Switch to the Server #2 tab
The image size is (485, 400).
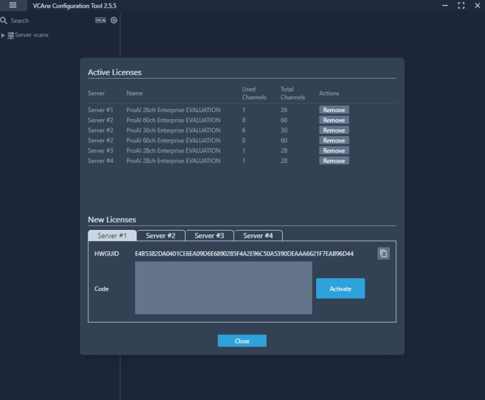point(160,235)
